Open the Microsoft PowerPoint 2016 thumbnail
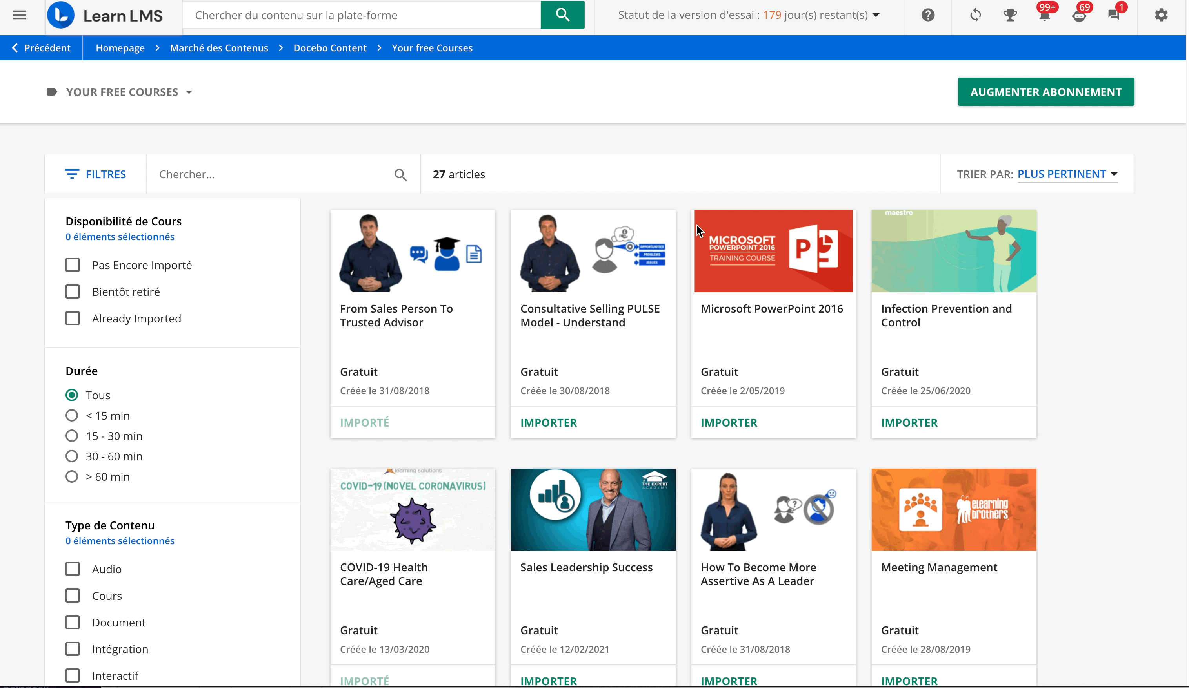Screen dimensions: 1189x688 click(773, 251)
